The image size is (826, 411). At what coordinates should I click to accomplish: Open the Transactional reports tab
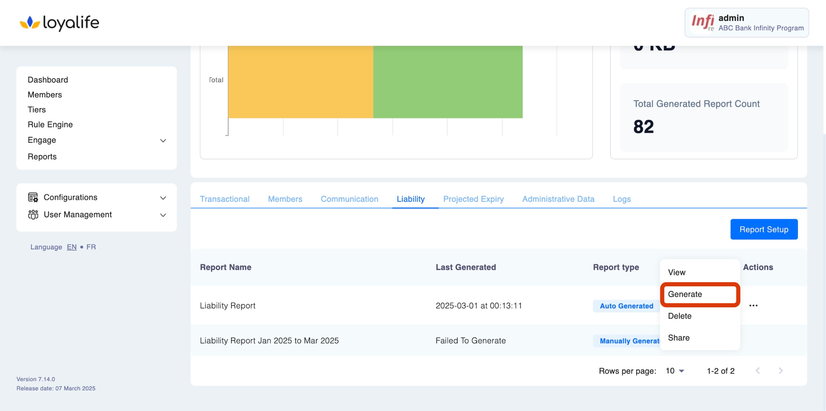(x=224, y=199)
